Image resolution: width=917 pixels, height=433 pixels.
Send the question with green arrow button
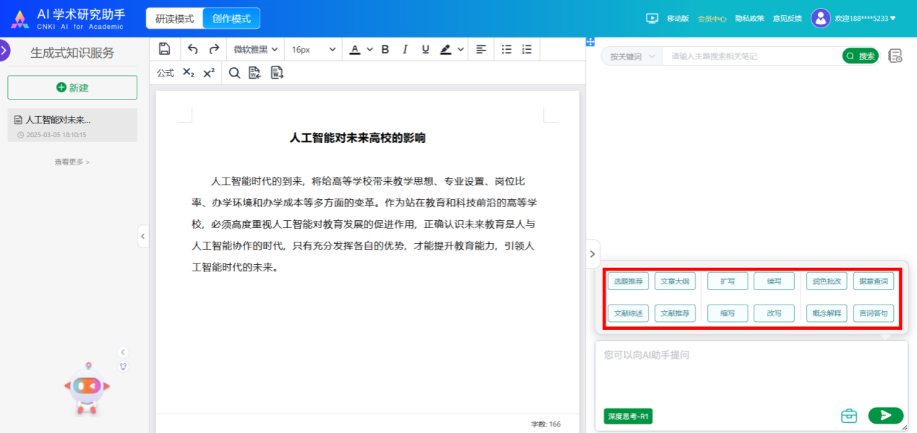coord(885,415)
